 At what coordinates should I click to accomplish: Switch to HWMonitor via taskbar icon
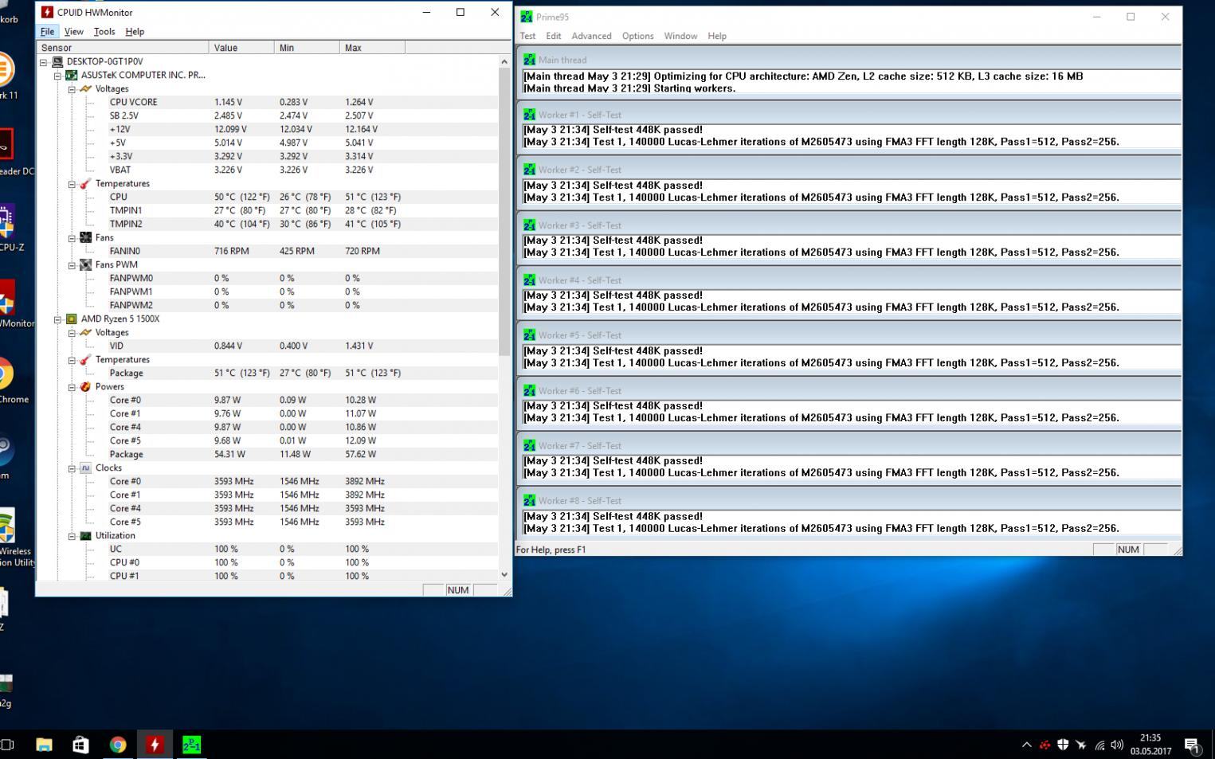155,745
